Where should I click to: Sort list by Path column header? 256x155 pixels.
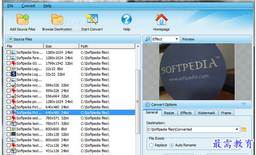107,46
